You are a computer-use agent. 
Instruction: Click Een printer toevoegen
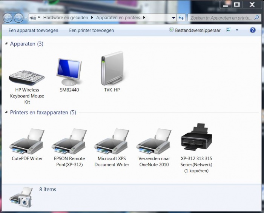click(x=91, y=30)
